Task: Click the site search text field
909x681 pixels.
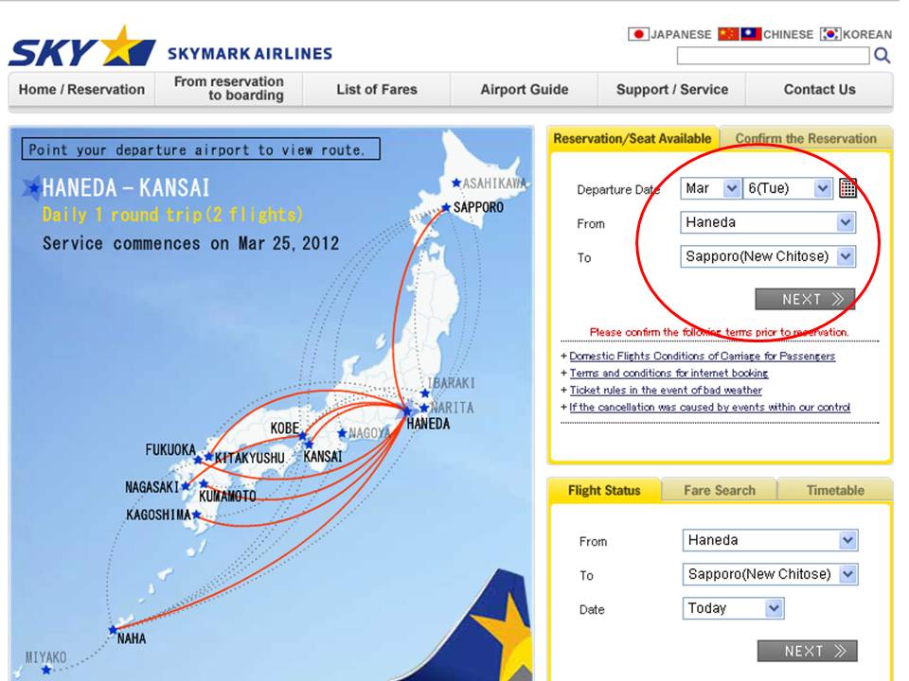Action: (x=773, y=56)
